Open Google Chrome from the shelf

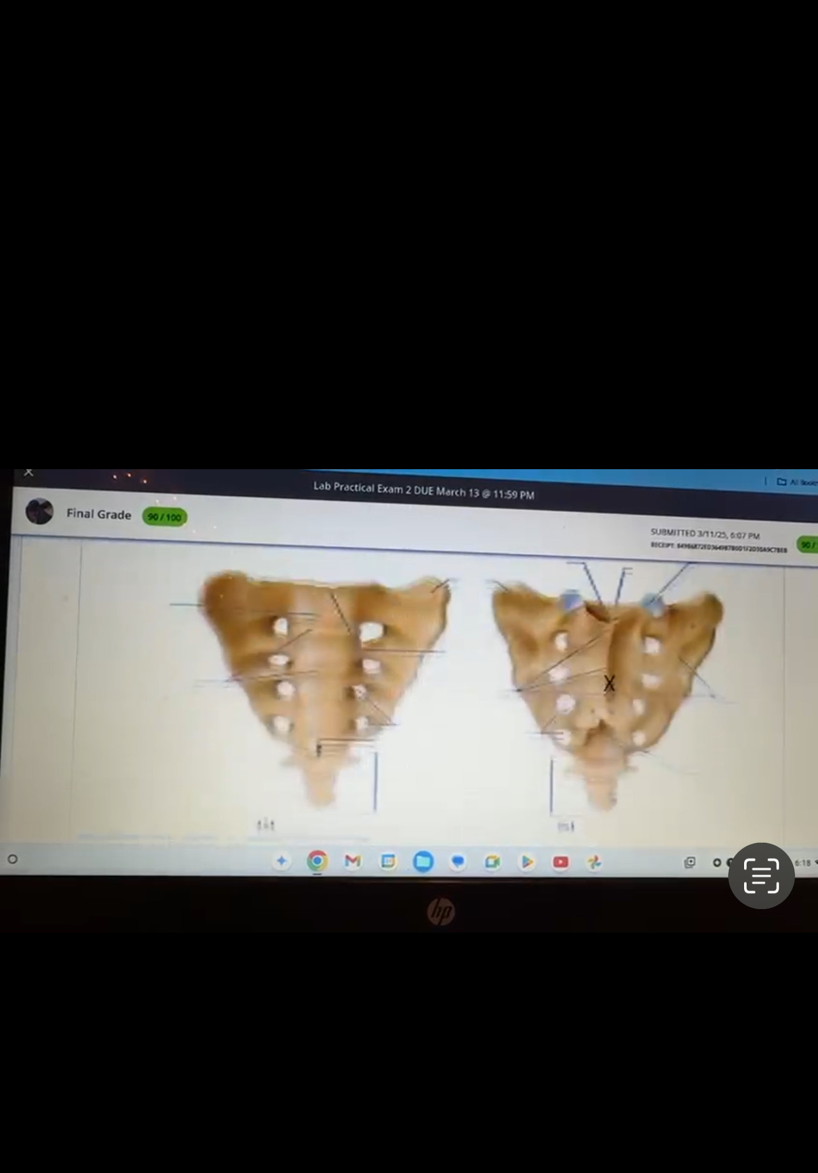point(317,861)
